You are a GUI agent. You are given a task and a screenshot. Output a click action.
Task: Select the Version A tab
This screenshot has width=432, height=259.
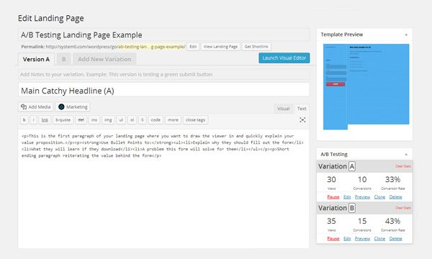(36, 59)
